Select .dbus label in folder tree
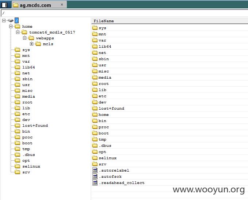This screenshot has height=200, width=248. [x=28, y=155]
